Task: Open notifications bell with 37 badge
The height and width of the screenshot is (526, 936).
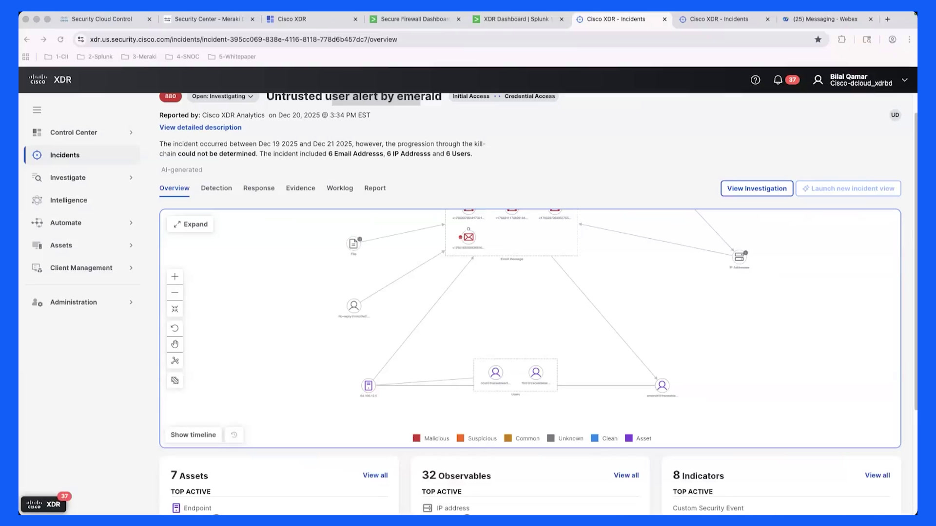Action: click(x=785, y=80)
